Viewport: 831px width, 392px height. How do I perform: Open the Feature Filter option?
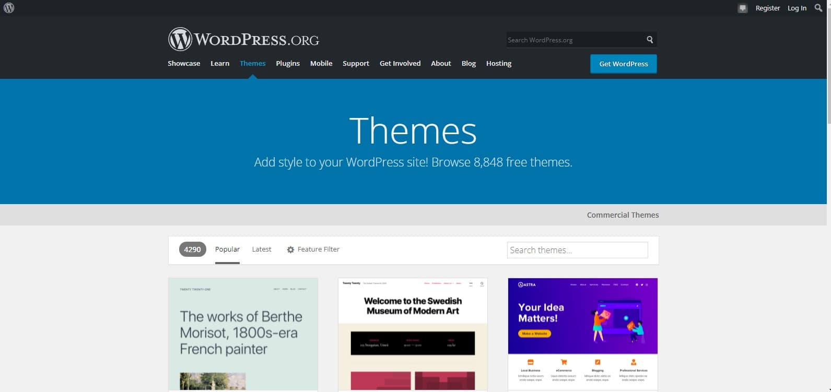pos(313,250)
